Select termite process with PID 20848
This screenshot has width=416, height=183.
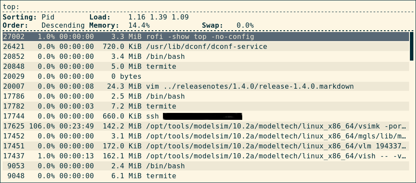(205, 66)
